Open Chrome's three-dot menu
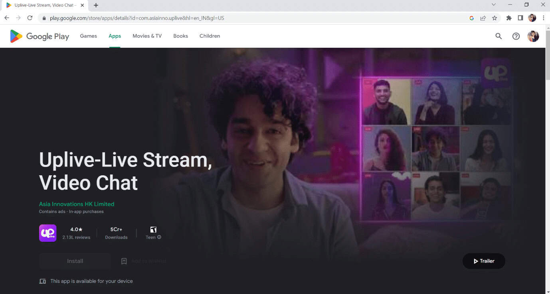 tap(544, 18)
